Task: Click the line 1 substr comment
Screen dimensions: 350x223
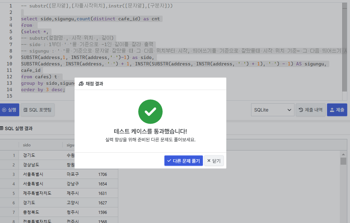Action: click(x=97, y=6)
